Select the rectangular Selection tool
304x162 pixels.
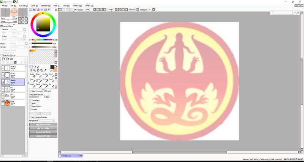tap(31, 67)
